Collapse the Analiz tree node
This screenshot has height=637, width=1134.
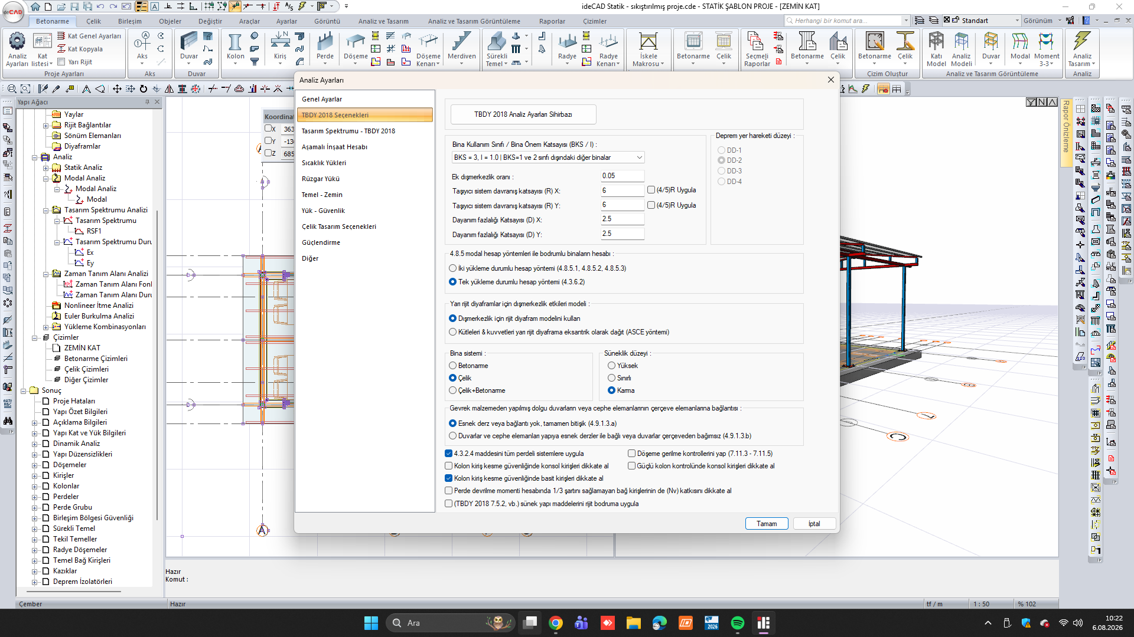click(x=34, y=157)
